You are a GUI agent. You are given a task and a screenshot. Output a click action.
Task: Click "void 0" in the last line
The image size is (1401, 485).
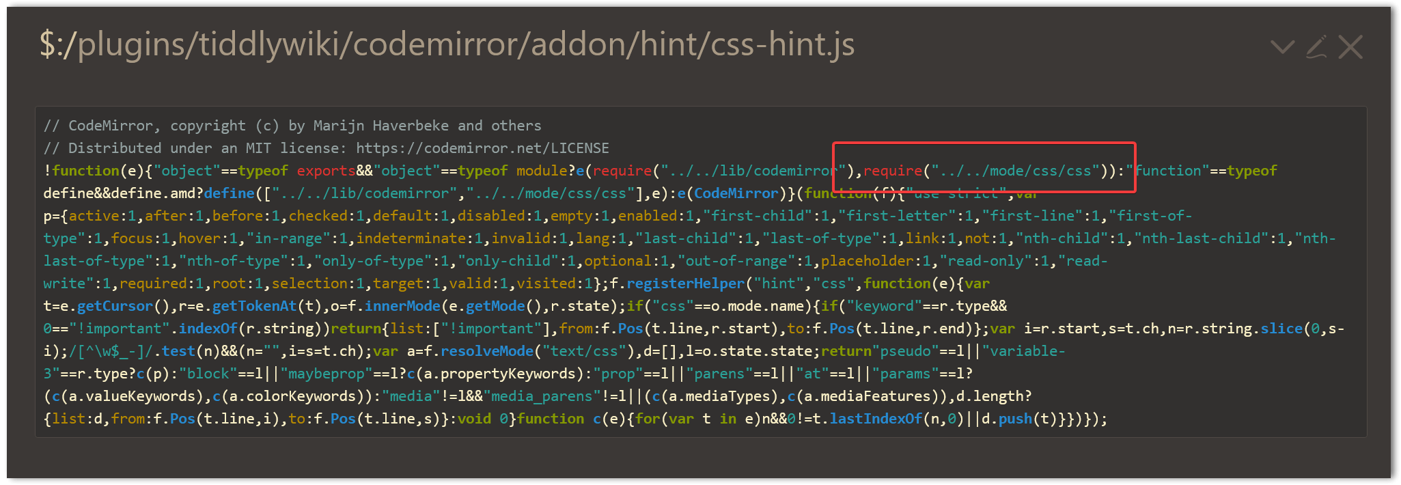pos(482,419)
